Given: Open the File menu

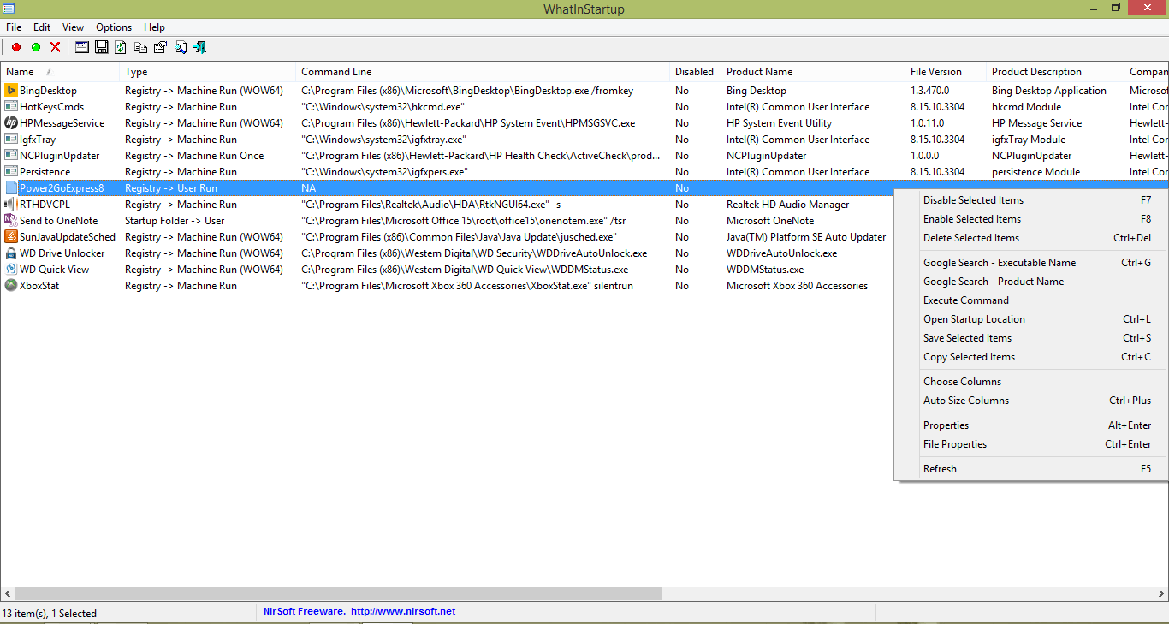Looking at the screenshot, I should [x=14, y=27].
